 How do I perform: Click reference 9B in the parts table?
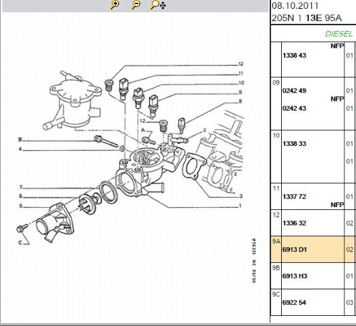point(276,268)
